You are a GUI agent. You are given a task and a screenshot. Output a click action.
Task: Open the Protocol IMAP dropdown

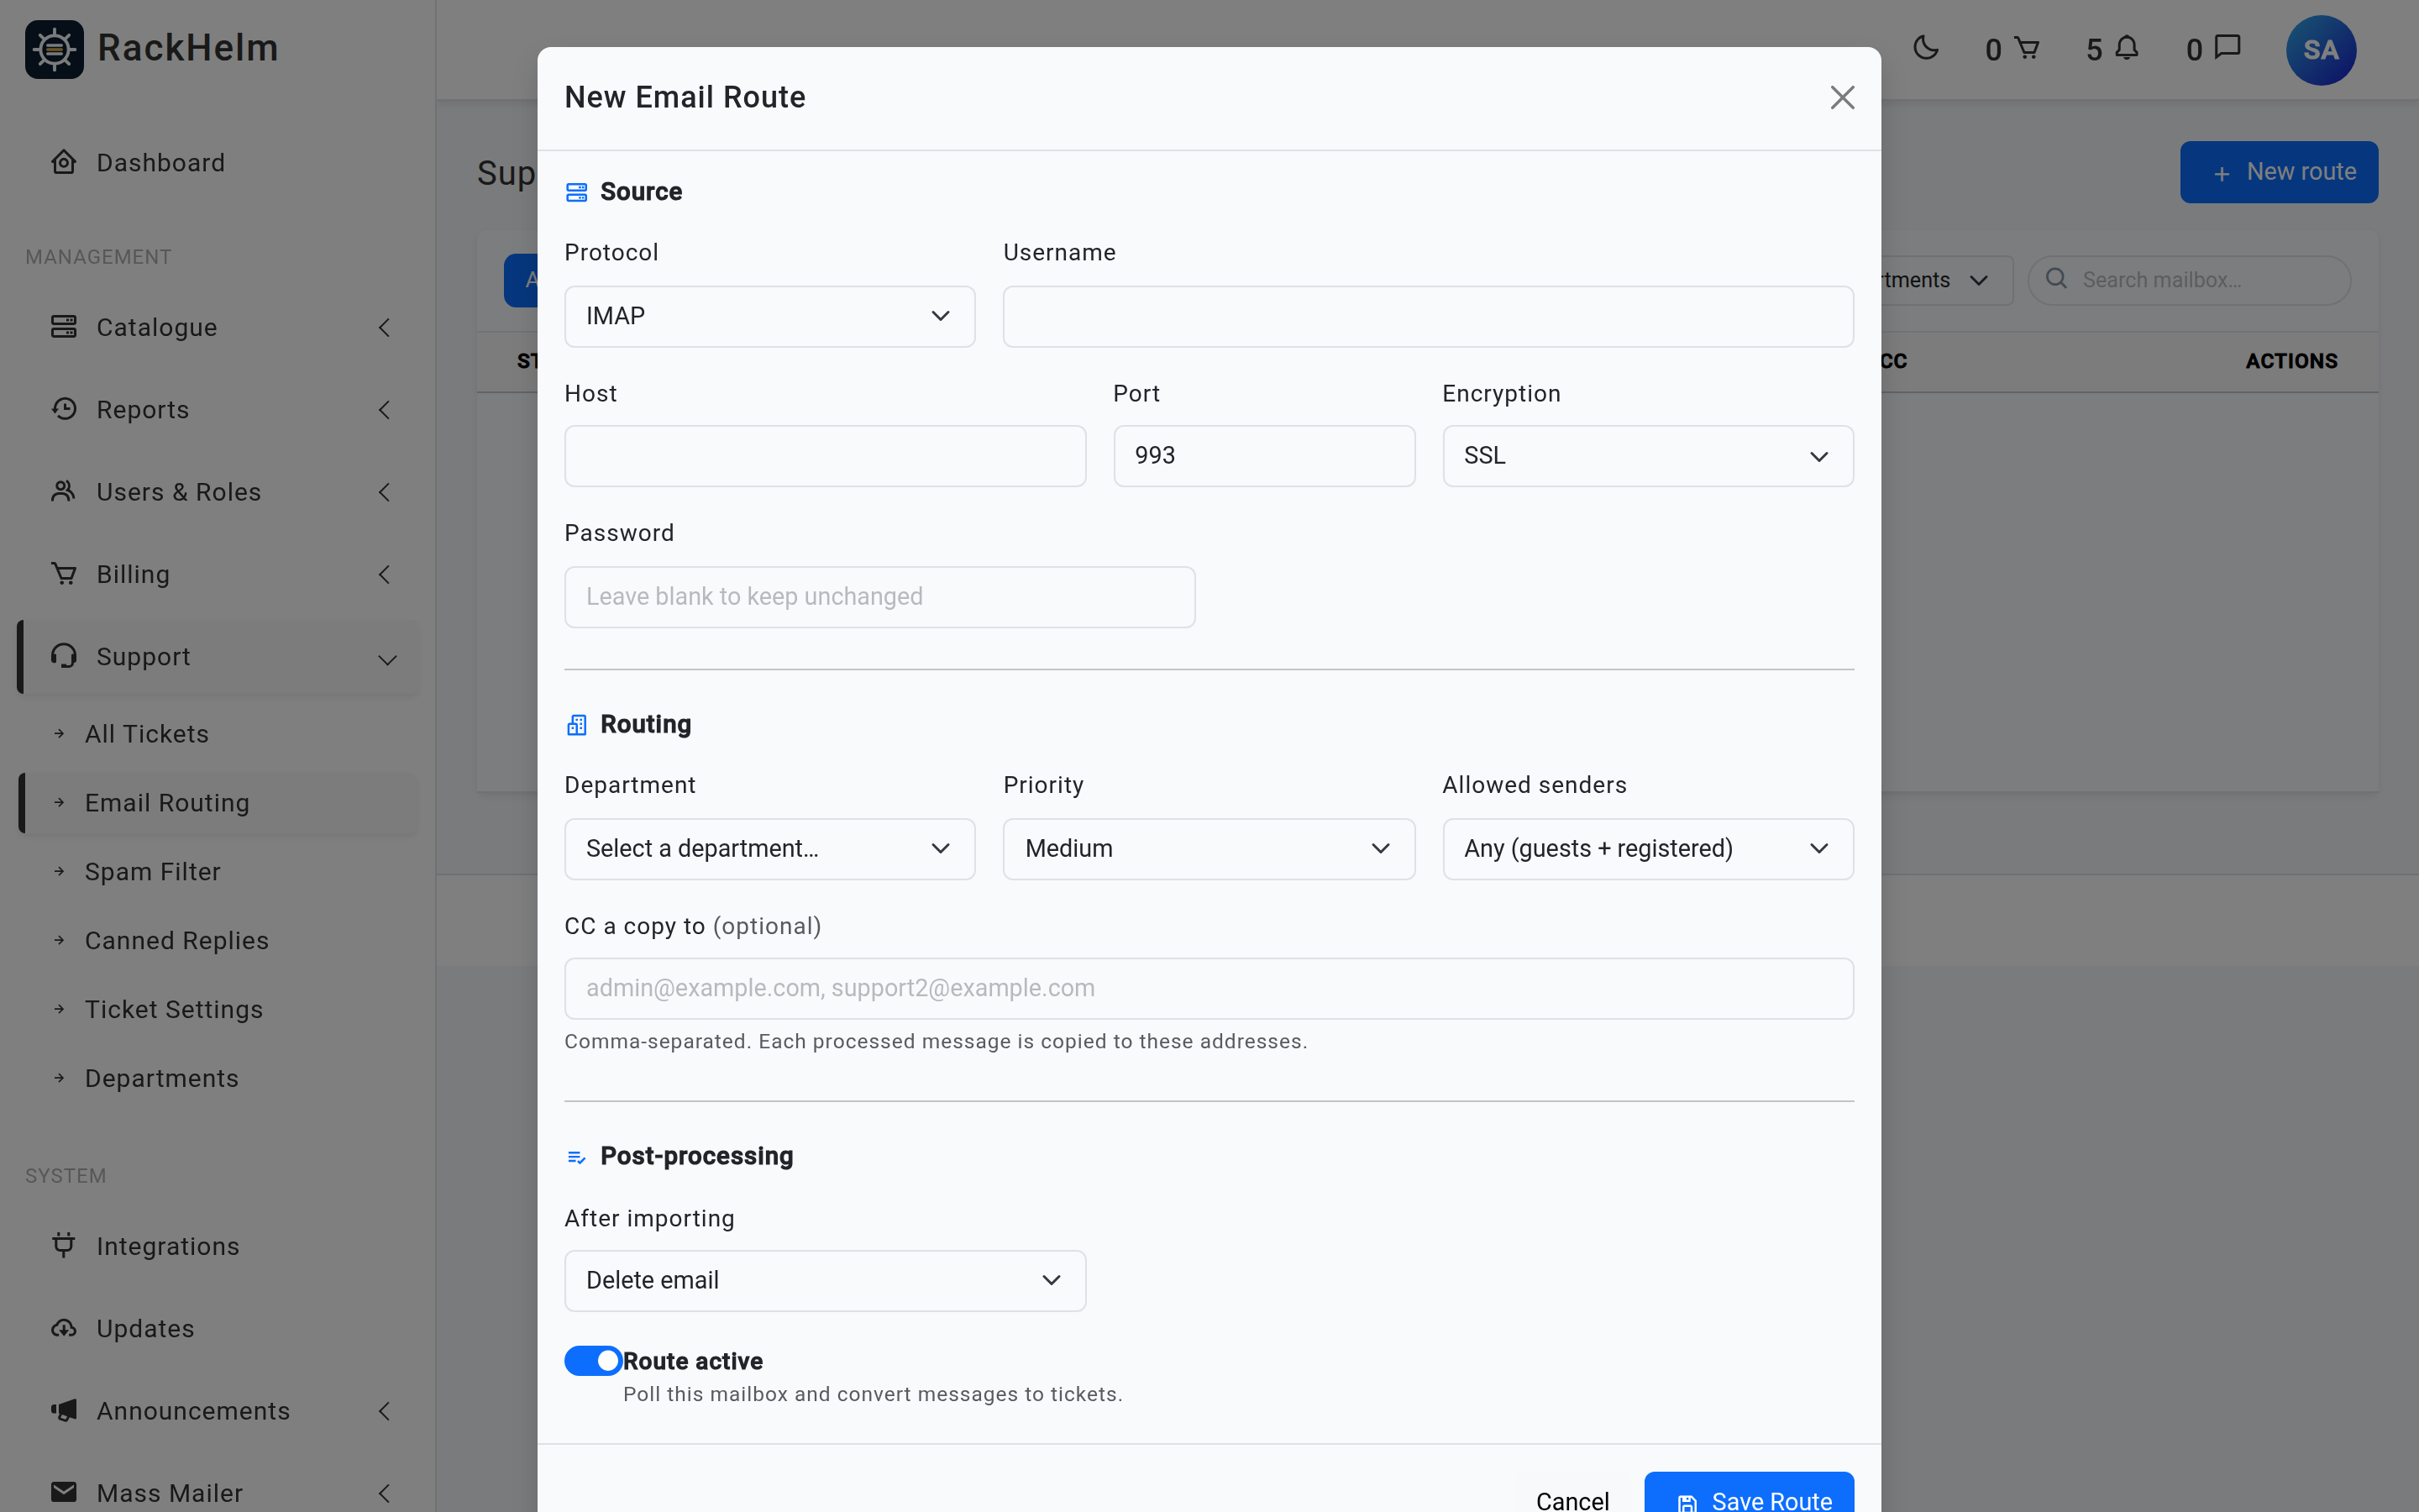click(x=769, y=316)
